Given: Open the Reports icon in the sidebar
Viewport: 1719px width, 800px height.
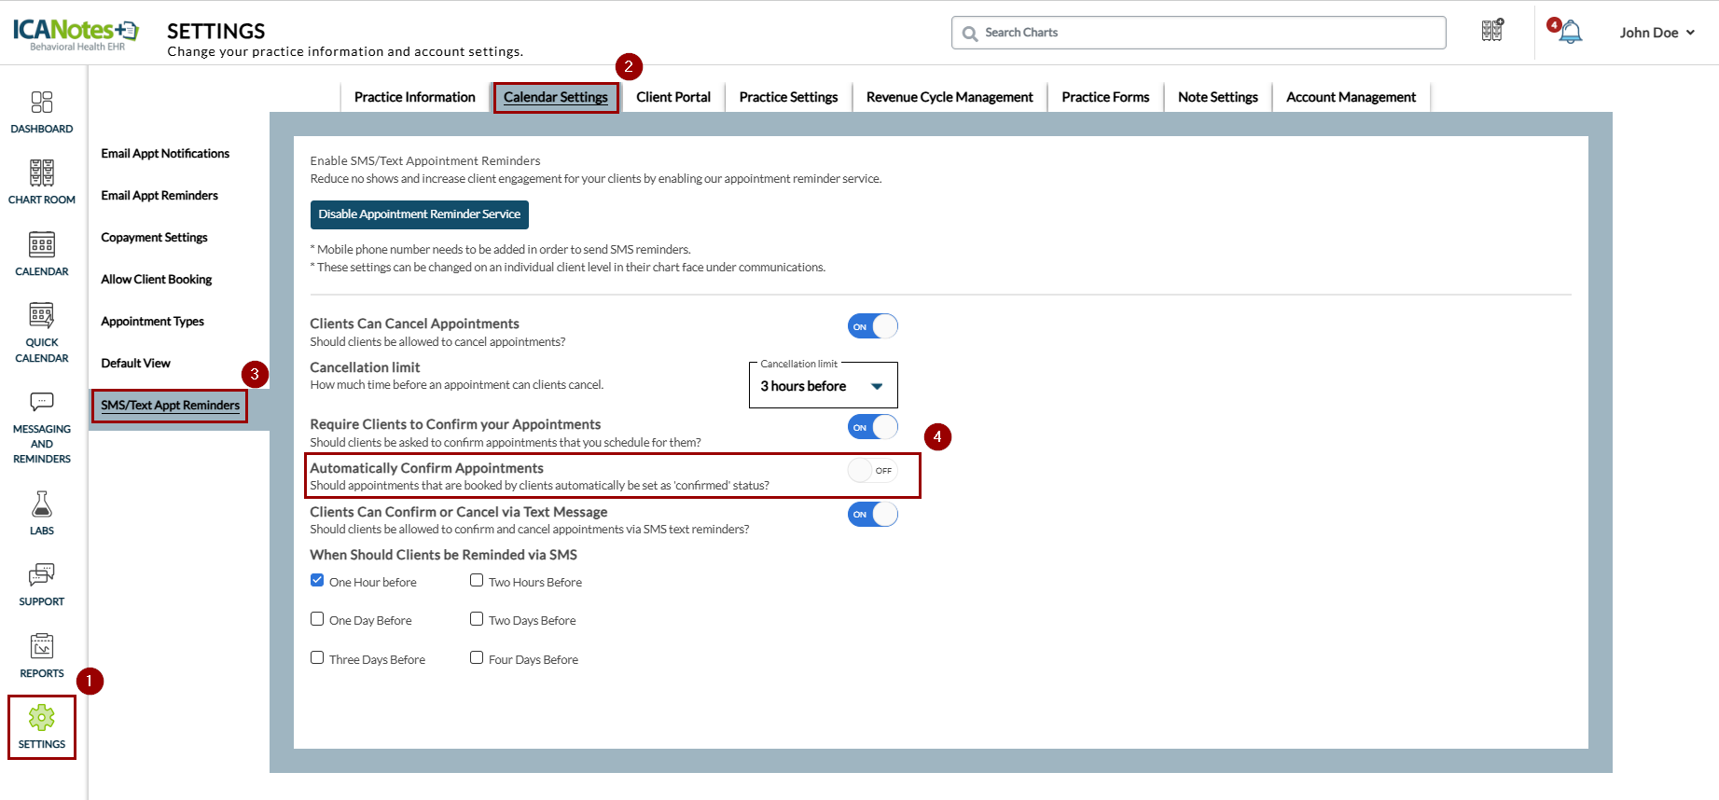Looking at the screenshot, I should click(x=42, y=647).
